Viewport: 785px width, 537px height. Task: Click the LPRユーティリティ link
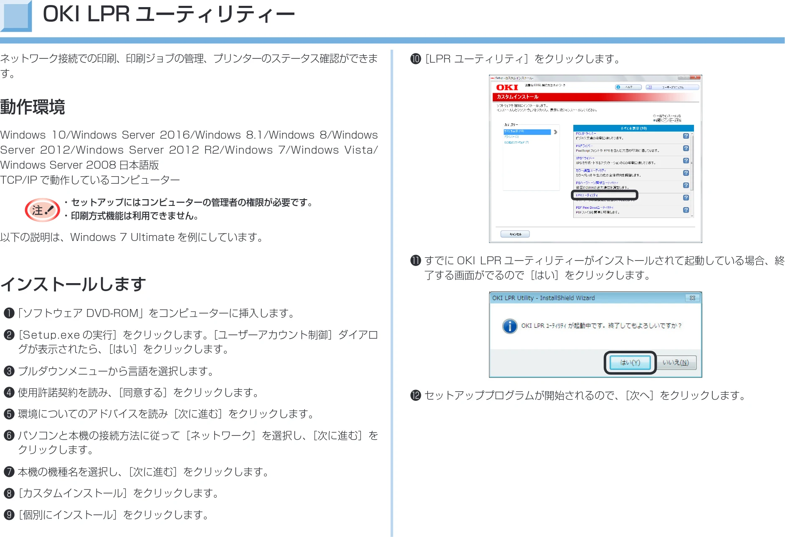pyautogui.click(x=587, y=195)
